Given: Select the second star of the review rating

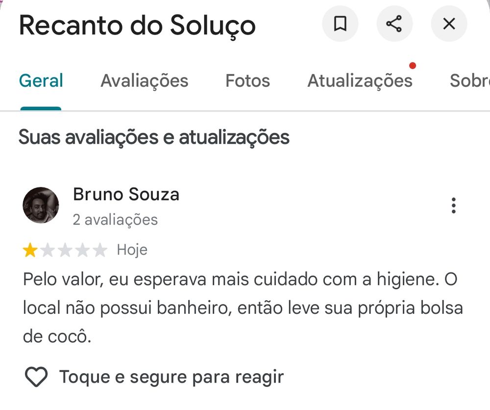Looking at the screenshot, I should coord(48,250).
